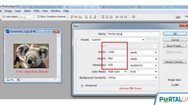Screen dimensions: 188x105
Task: Expand the Advanced section
Action: (x=82, y=86)
